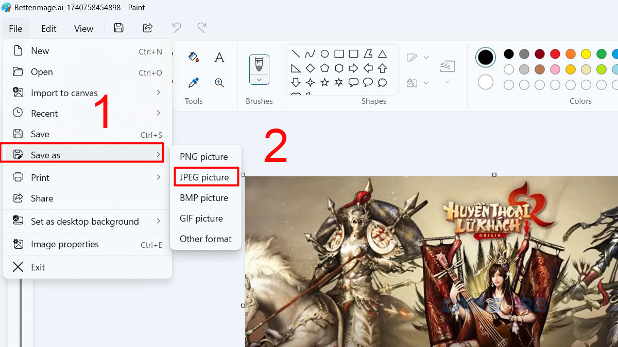
Task: Choose the Rounded rectangle shape
Action: coord(353,53)
